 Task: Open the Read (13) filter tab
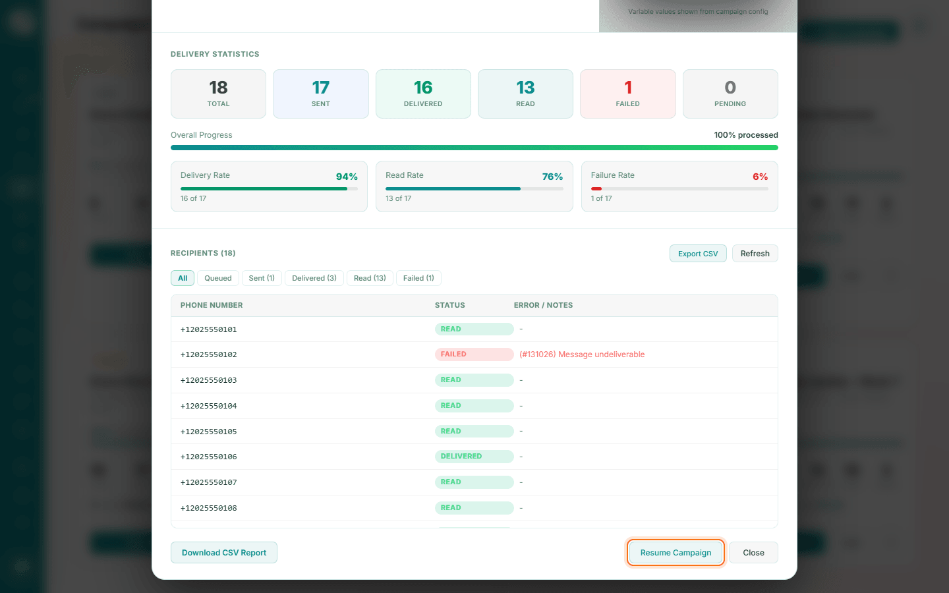point(370,278)
